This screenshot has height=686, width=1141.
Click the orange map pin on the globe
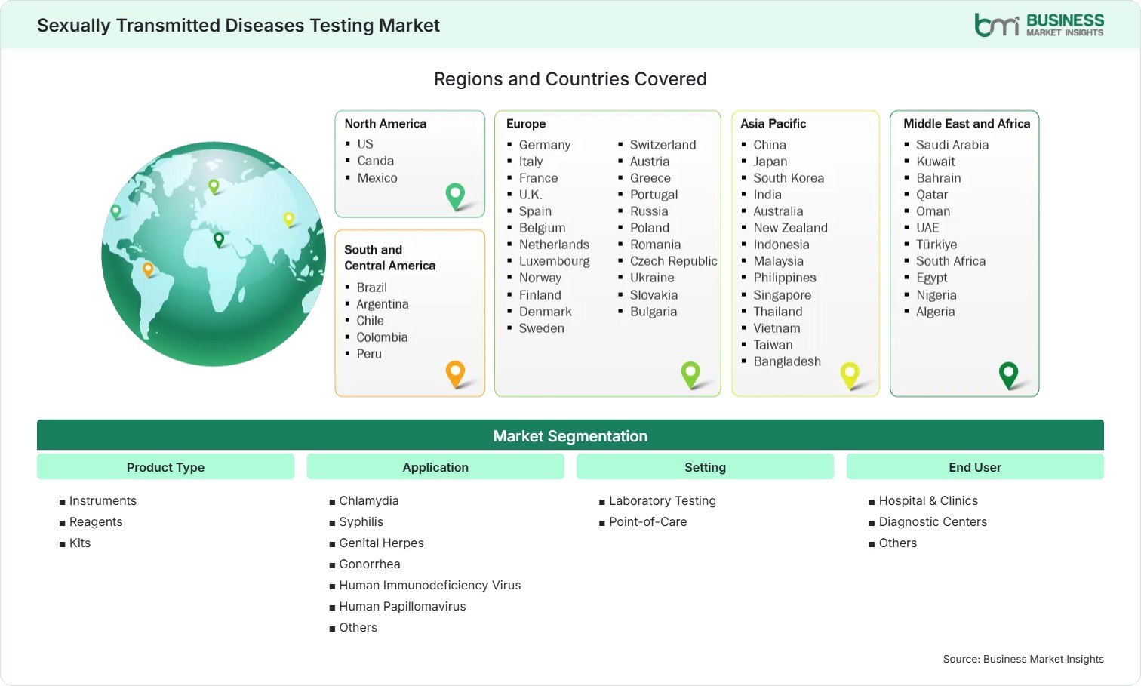point(148,269)
